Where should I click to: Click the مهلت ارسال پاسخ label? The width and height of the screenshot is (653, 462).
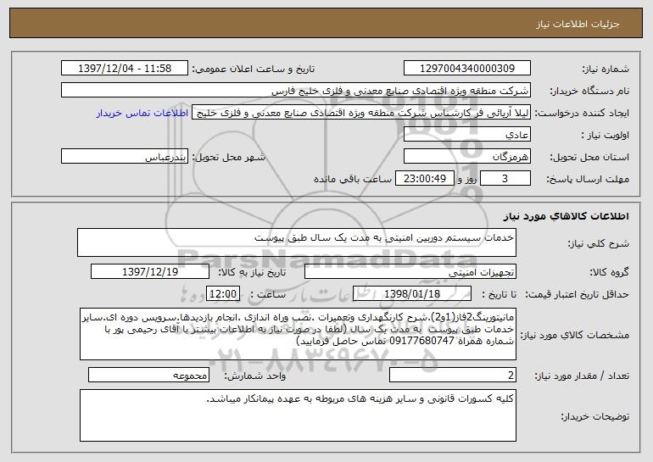pos(588,179)
